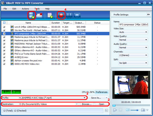Pause conversion using the pause toolbar button
Screen dimensions: 153x116
pyautogui.click(x=69, y=16)
